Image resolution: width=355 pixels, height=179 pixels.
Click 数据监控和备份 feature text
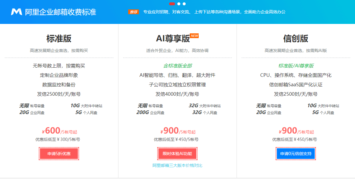(59, 85)
